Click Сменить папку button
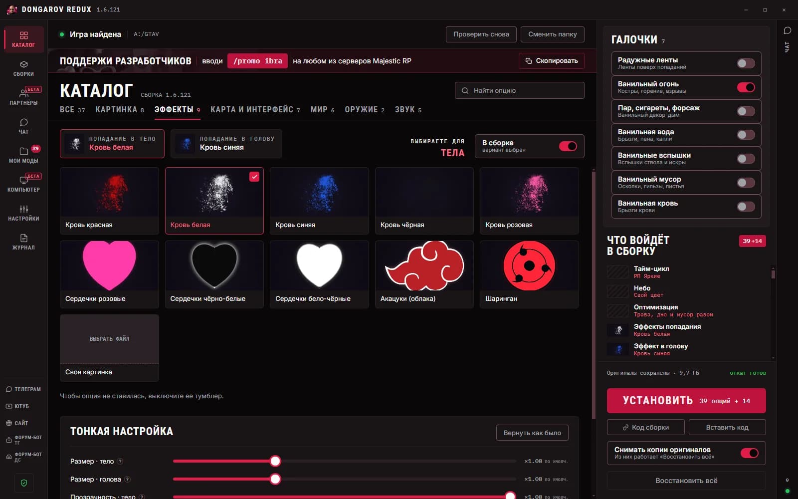The width and height of the screenshot is (798, 499). point(552,34)
